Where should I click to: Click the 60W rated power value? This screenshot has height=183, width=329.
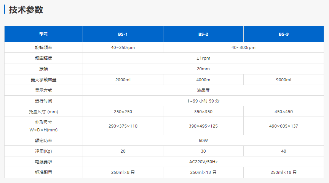point(203,140)
